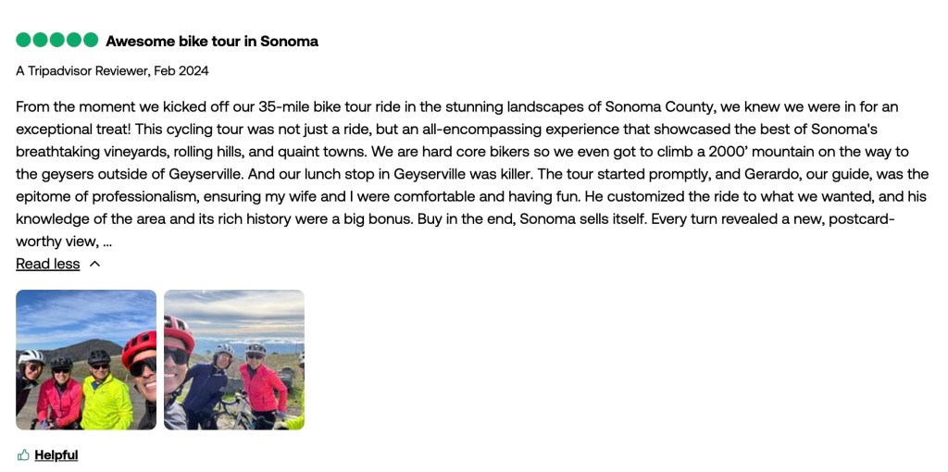Click the fifth green rating bubble
The height and width of the screenshot is (472, 948).
pyautogui.click(x=90, y=40)
